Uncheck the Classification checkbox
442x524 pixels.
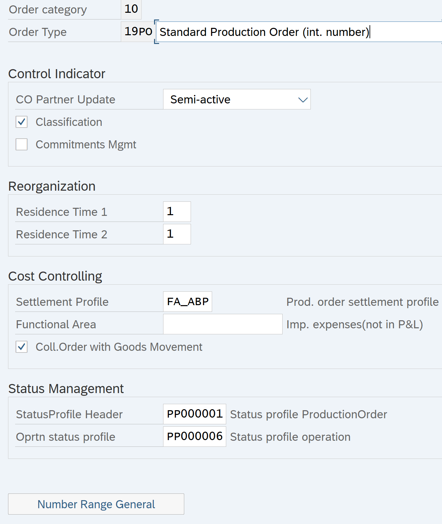[22, 122]
